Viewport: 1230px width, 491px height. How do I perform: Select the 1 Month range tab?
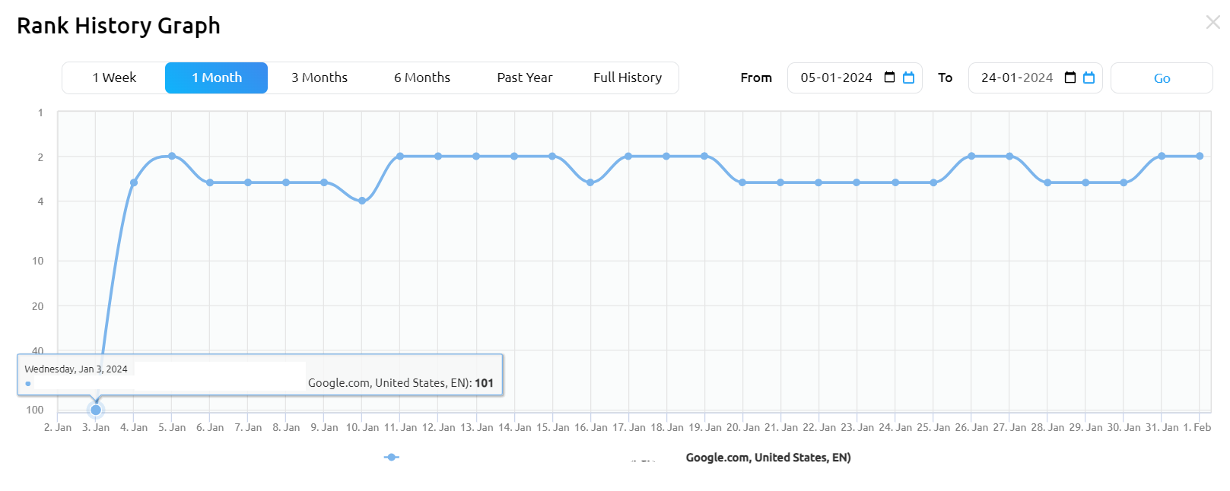coord(217,78)
